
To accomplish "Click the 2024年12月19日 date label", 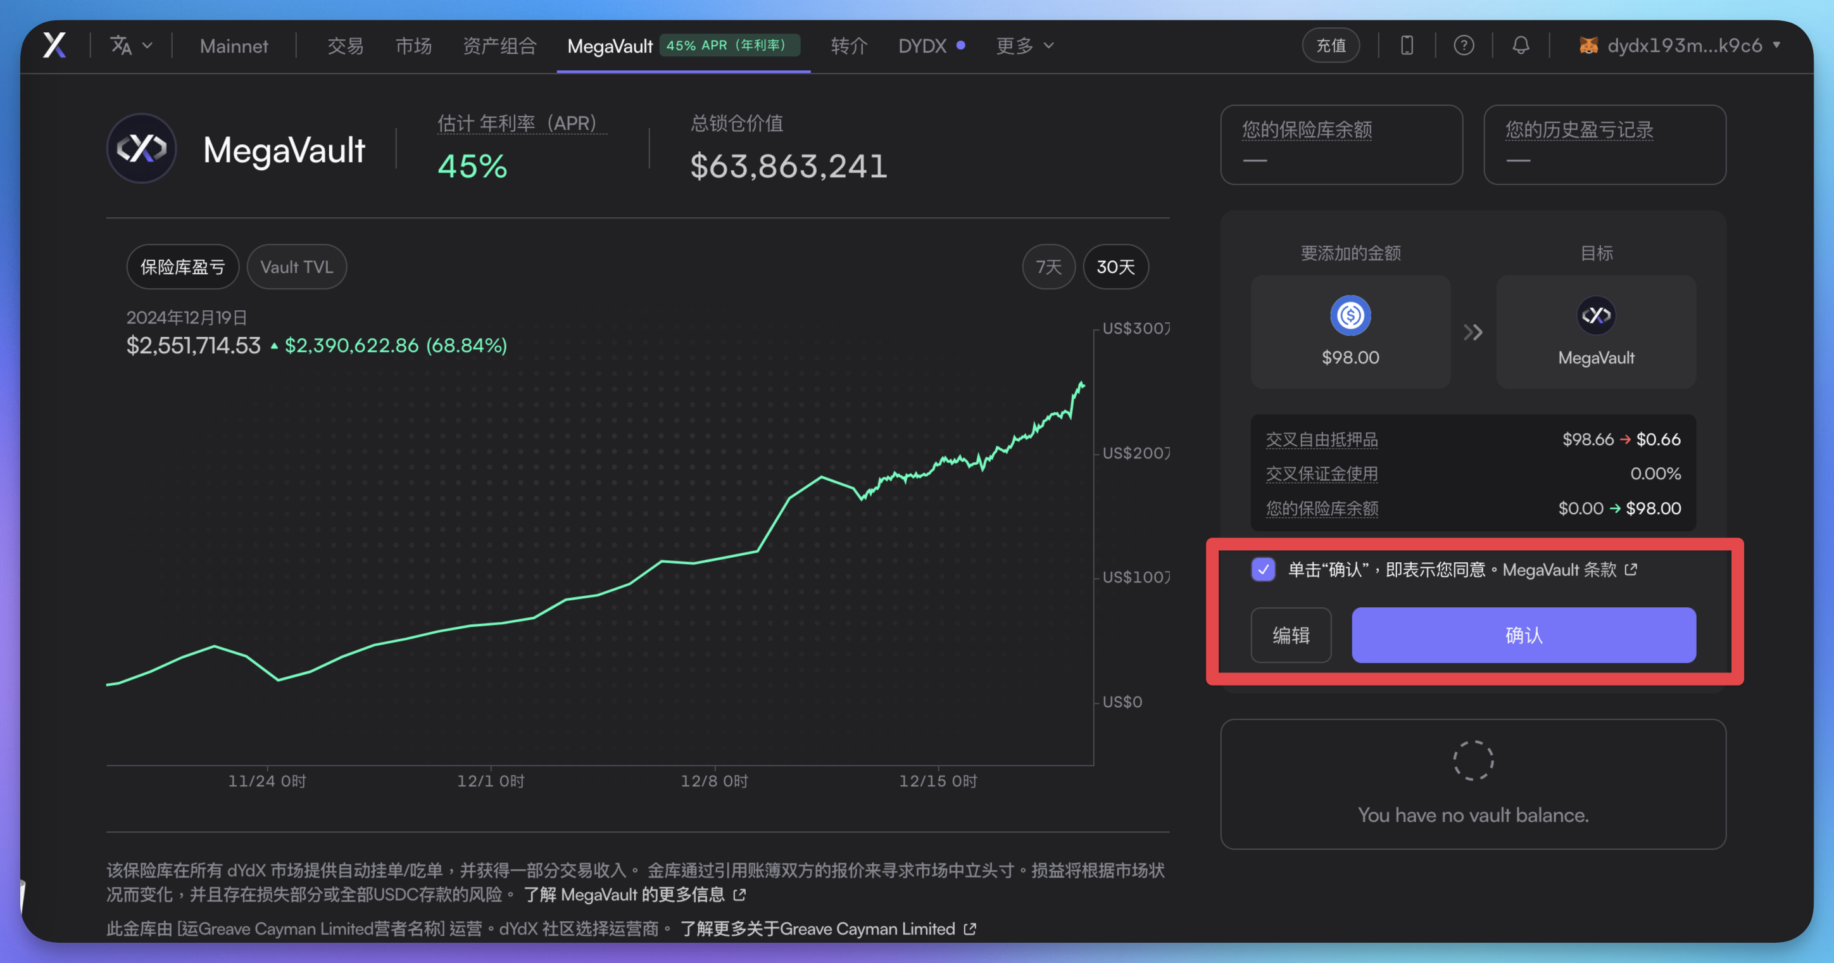I will tap(187, 317).
